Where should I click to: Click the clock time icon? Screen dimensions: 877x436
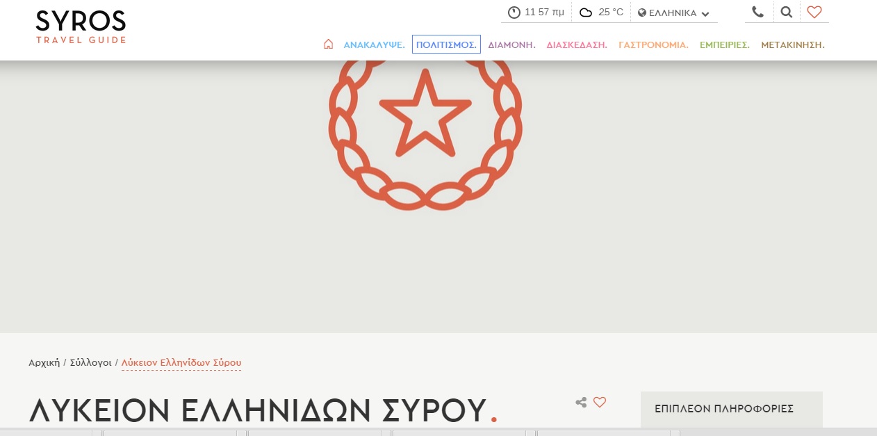pyautogui.click(x=514, y=13)
